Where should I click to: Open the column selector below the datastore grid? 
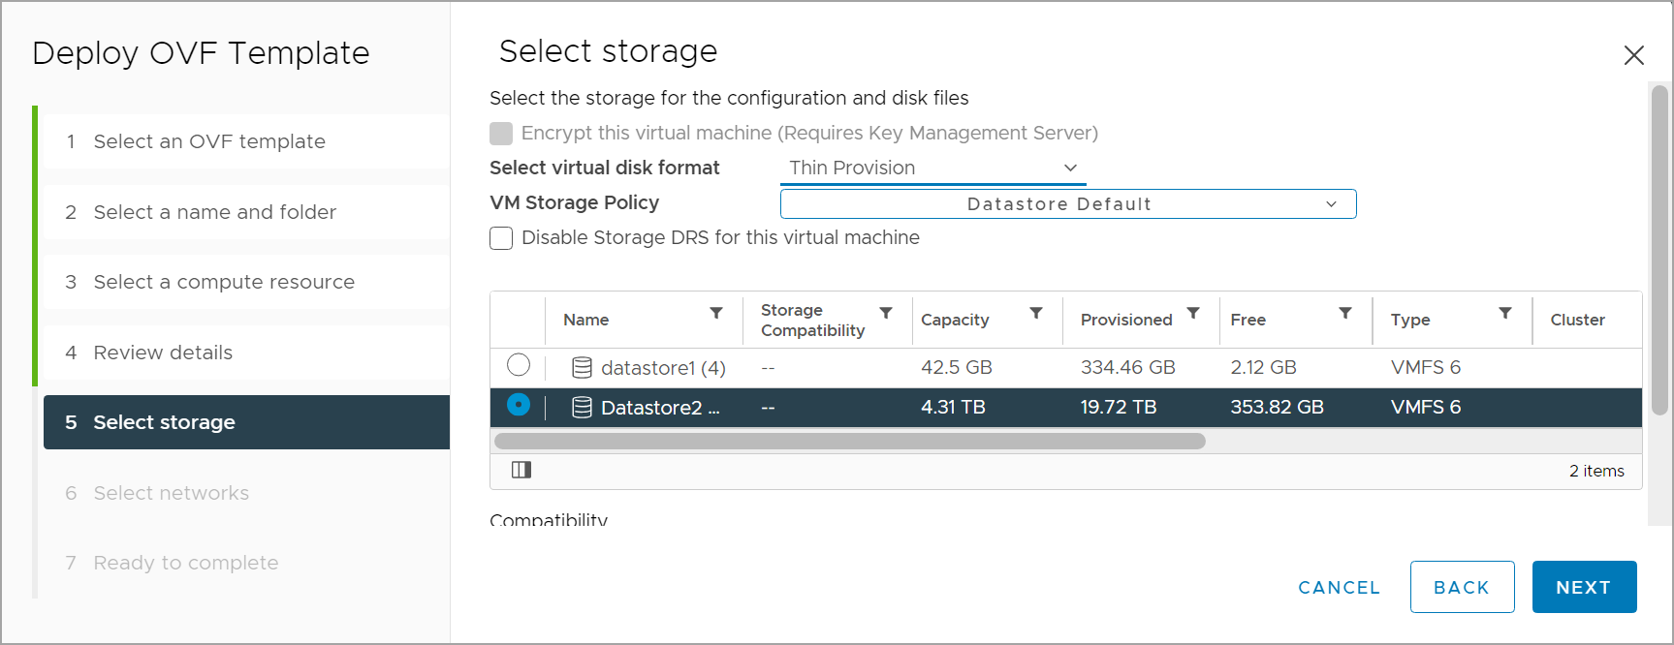click(x=521, y=470)
